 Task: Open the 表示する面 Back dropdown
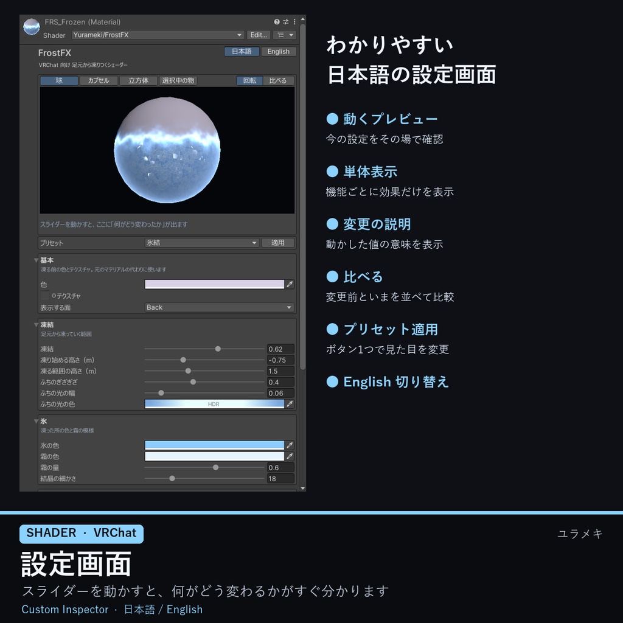click(x=219, y=307)
